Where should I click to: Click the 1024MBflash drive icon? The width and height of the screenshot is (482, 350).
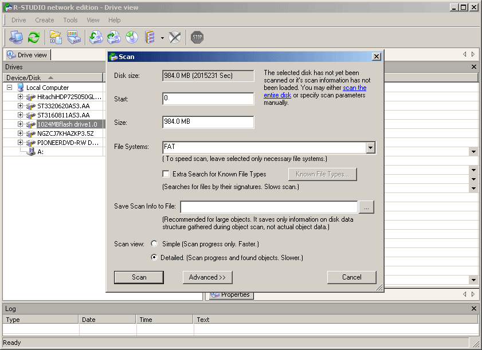point(31,124)
